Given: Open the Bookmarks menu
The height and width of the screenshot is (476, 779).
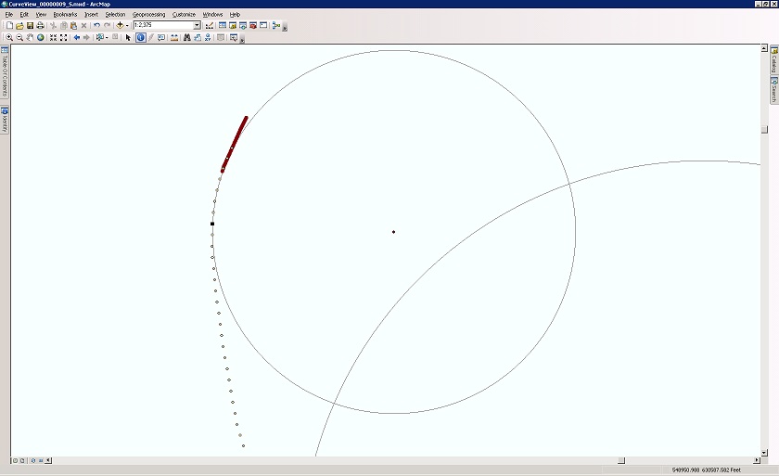Looking at the screenshot, I should (65, 15).
